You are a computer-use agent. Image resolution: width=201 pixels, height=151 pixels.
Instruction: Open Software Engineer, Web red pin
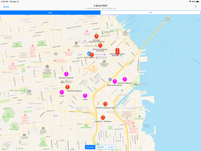pyautogui.click(x=105, y=104)
